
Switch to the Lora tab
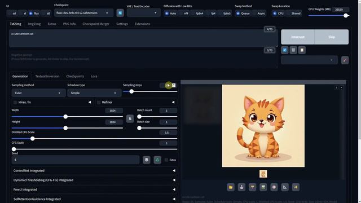pyautogui.click(x=94, y=77)
